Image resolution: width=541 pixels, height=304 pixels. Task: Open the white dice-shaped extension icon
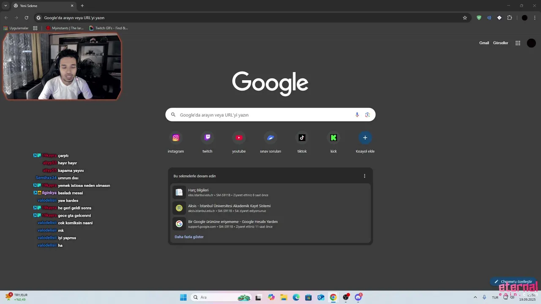(499, 18)
